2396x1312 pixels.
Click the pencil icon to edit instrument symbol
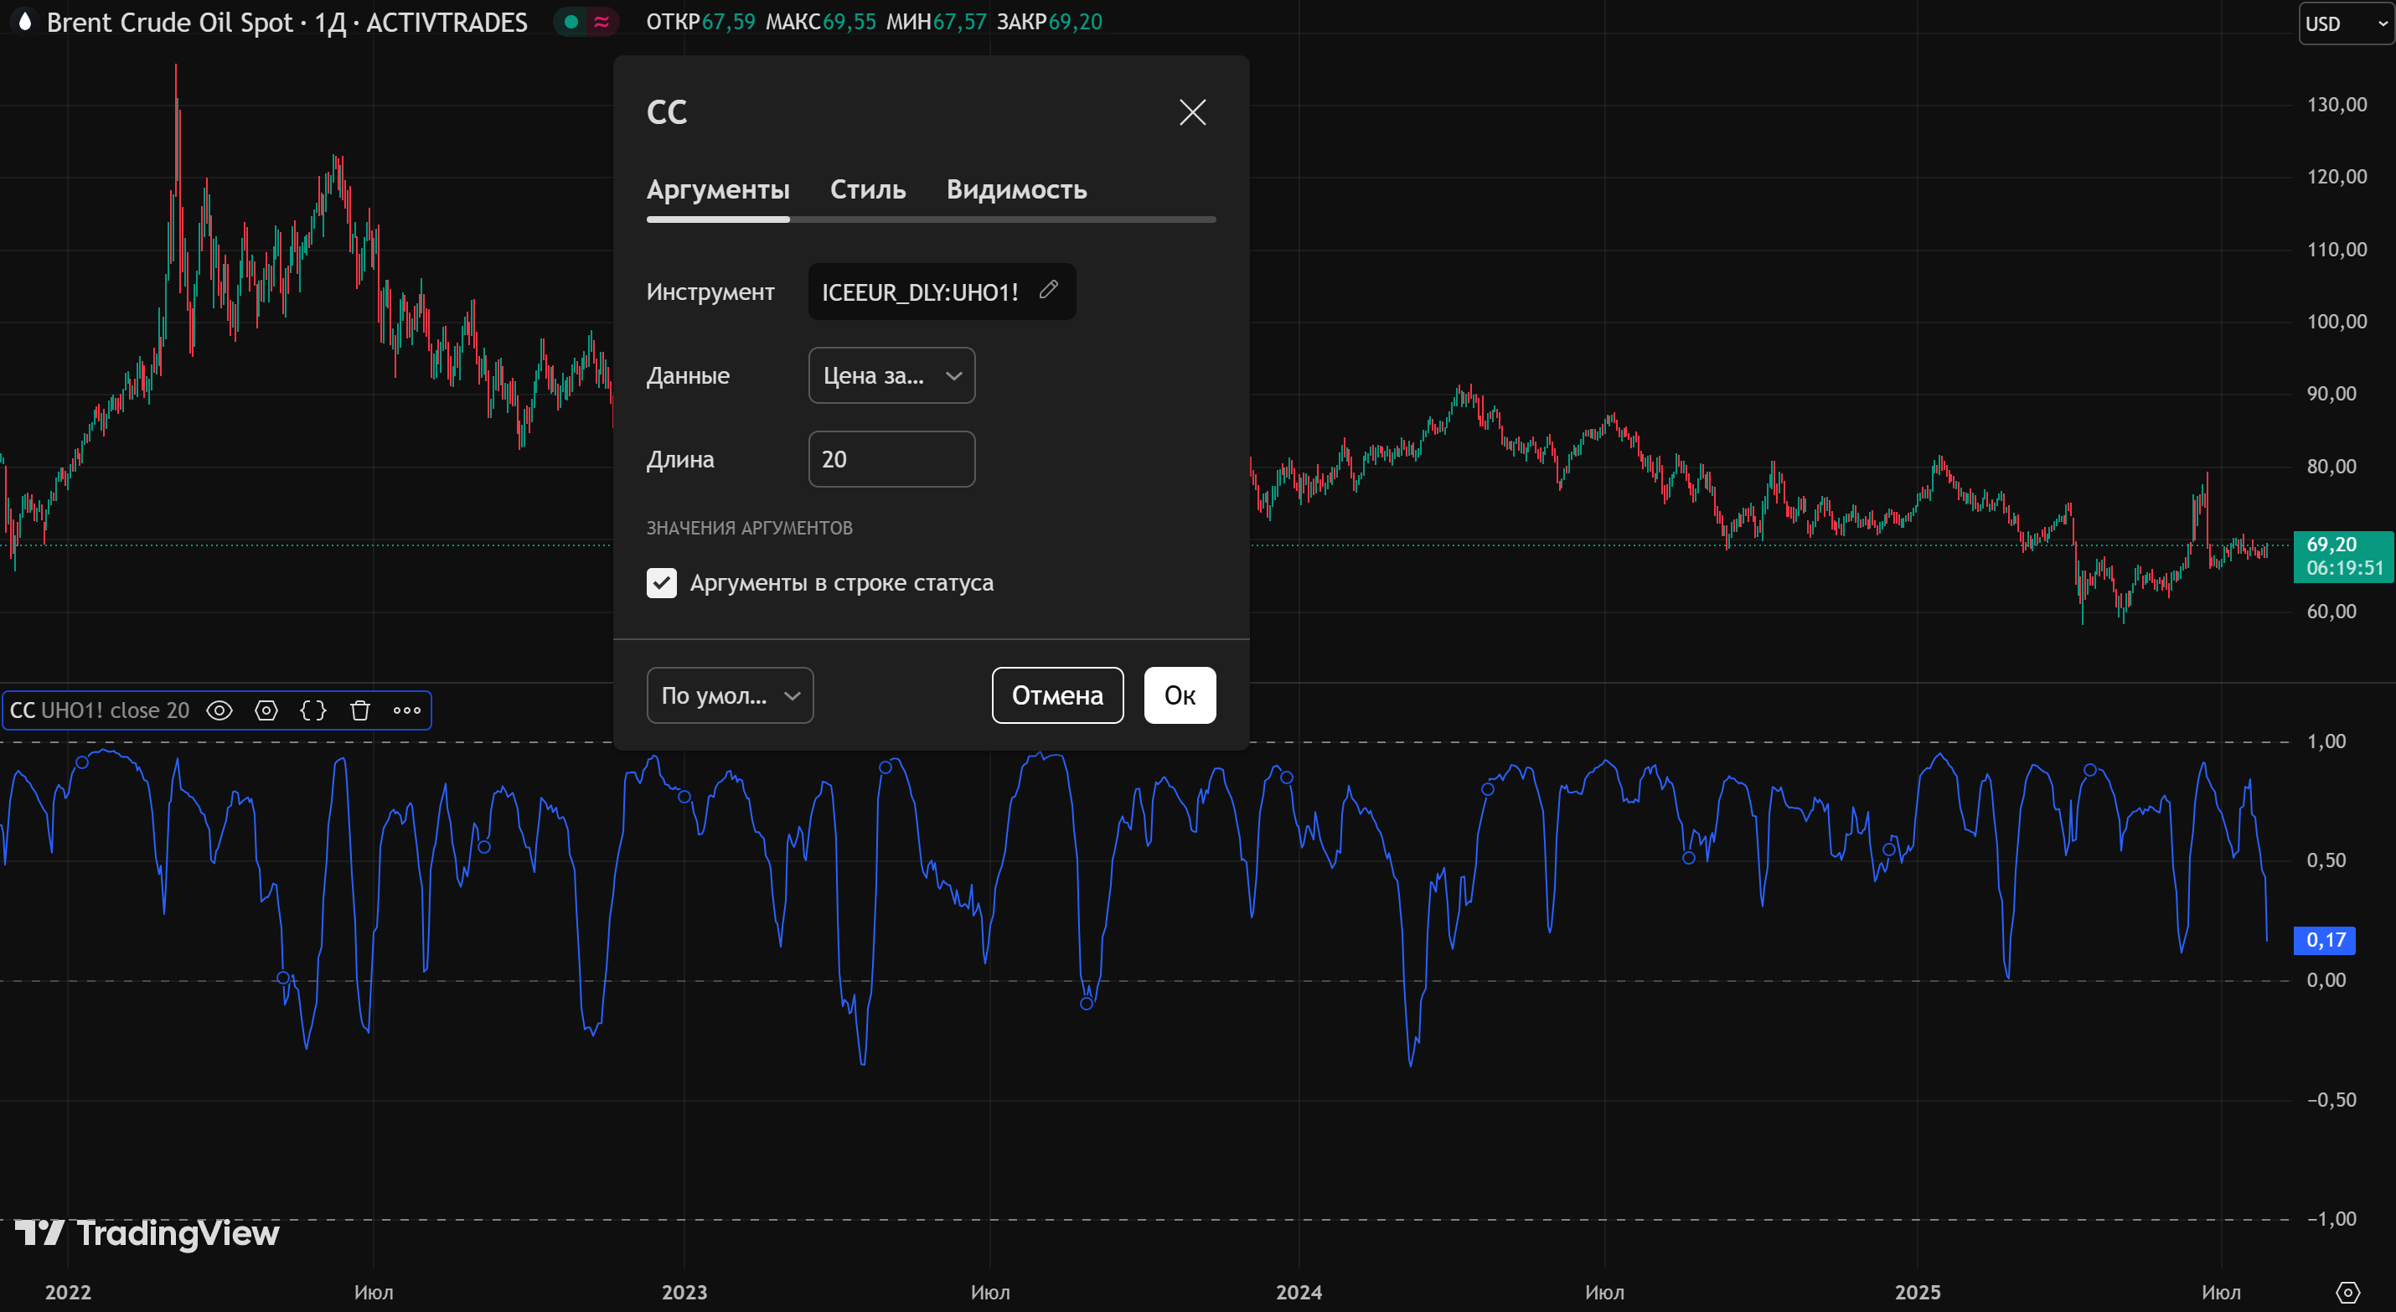[x=1048, y=289]
